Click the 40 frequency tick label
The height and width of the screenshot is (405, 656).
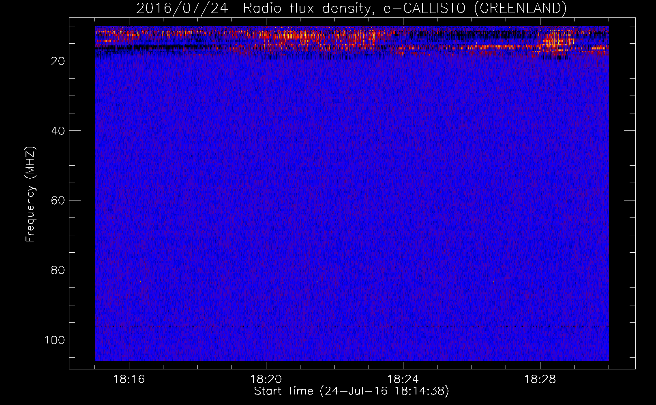(58, 131)
